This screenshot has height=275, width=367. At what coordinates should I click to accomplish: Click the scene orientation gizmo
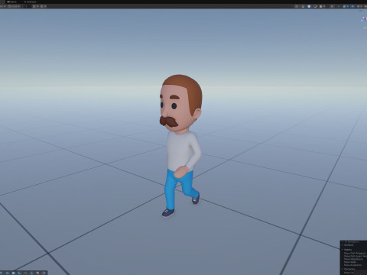pos(364,19)
